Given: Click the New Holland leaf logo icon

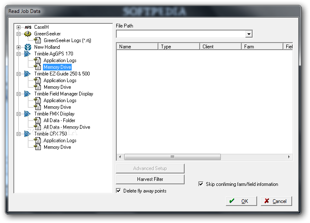Looking at the screenshot, I should 27,47.
